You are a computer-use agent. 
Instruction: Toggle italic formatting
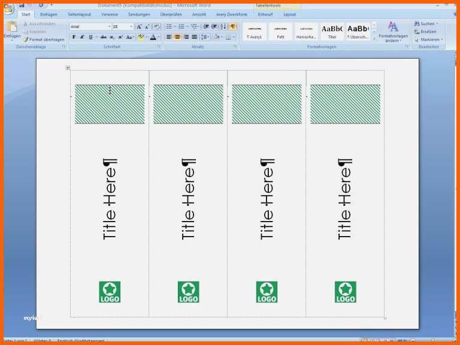[x=82, y=37]
